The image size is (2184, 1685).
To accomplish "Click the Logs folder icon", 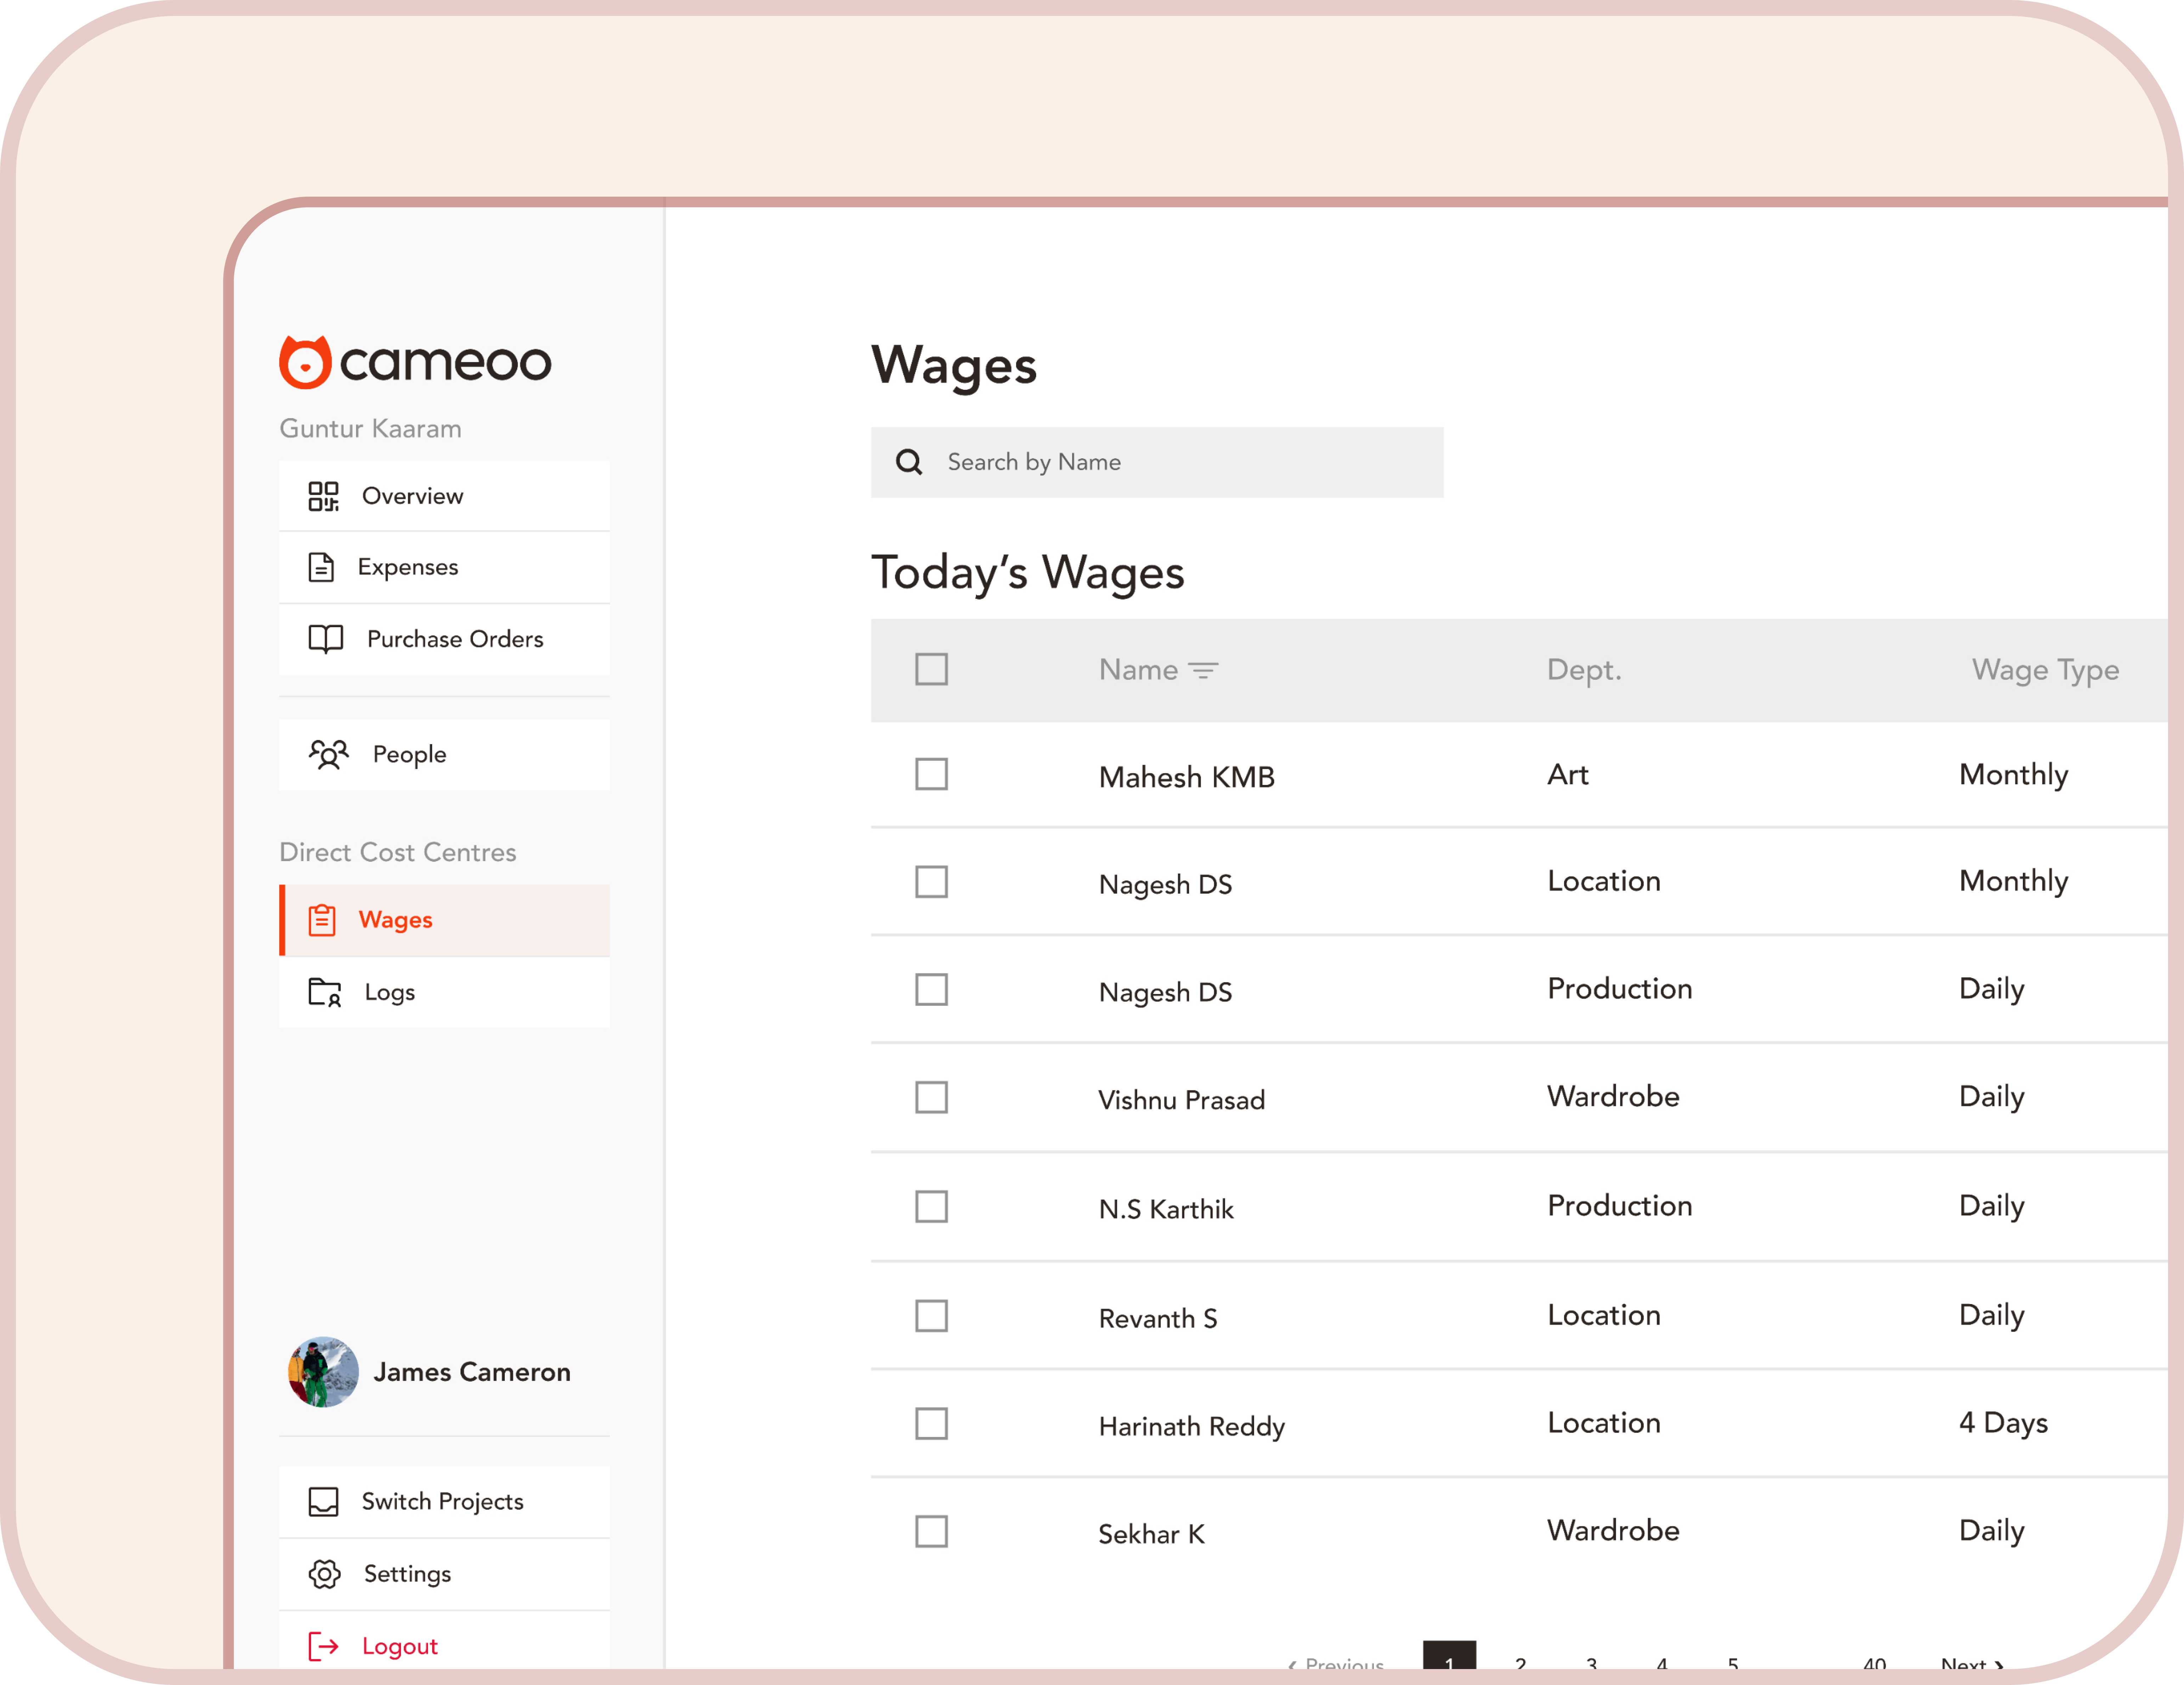I will point(325,993).
